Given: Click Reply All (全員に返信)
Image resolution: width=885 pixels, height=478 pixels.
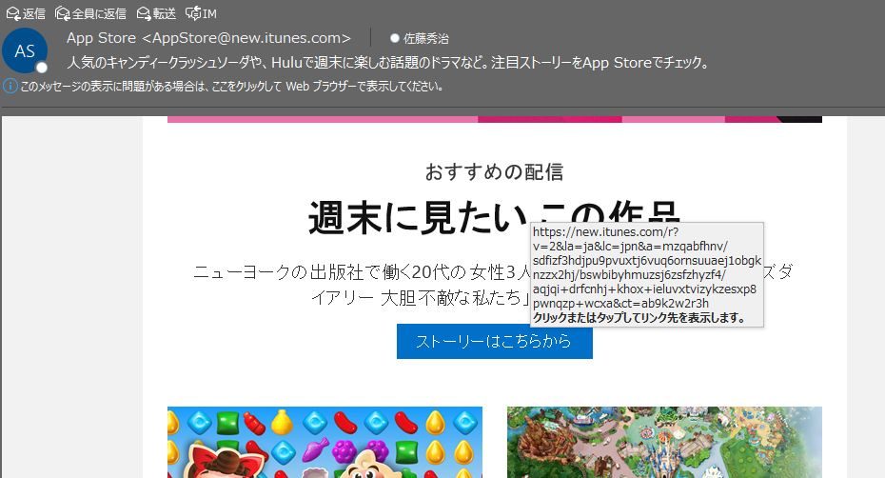Looking at the screenshot, I should pyautogui.click(x=90, y=13).
